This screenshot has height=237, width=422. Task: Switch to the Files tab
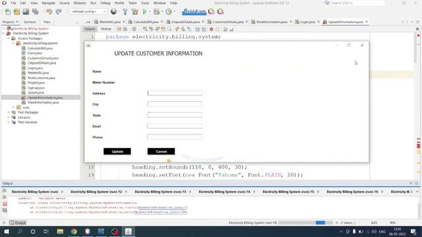tap(47, 22)
